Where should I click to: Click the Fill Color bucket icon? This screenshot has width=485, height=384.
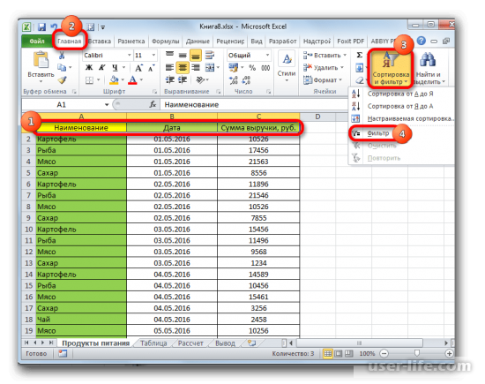pyautogui.click(x=114, y=80)
